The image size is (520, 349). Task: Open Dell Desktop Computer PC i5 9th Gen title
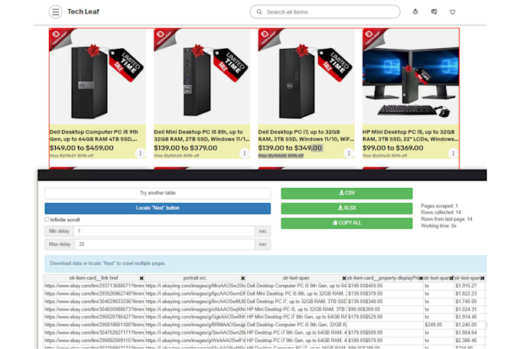coord(94,135)
